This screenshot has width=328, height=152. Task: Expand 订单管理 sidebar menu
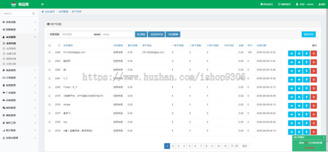tap(19, 78)
